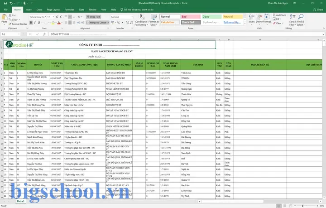Click the horizontal scrollbar
326x208 pixels.
pos(232,201)
